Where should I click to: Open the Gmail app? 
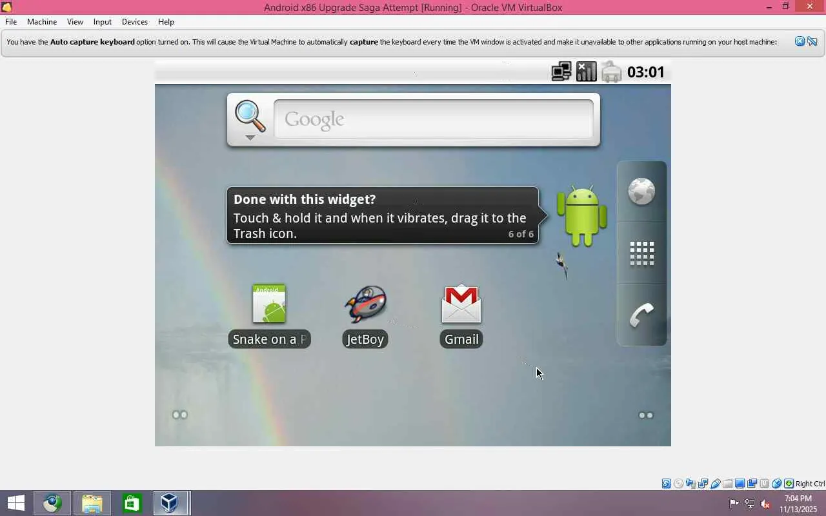(461, 316)
